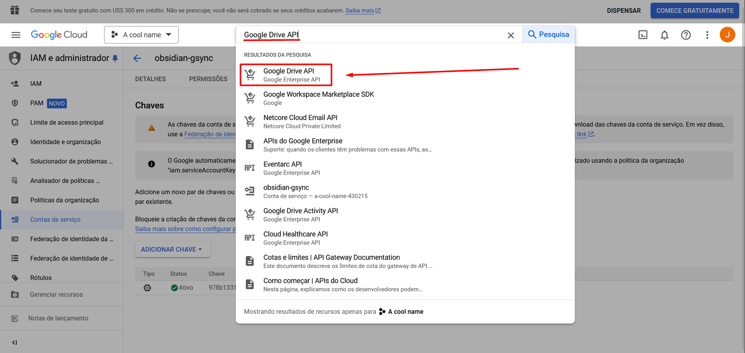Select Google Drive Activity API result
Viewport: 745px width, 353px height.
(405, 215)
